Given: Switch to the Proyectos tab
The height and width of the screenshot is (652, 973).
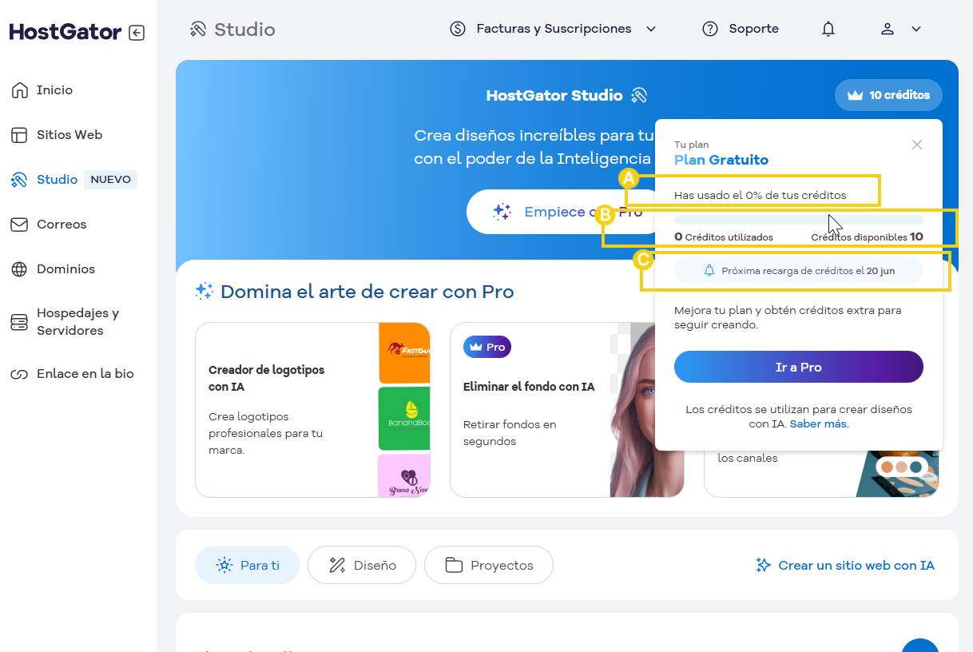Looking at the screenshot, I should tap(489, 565).
